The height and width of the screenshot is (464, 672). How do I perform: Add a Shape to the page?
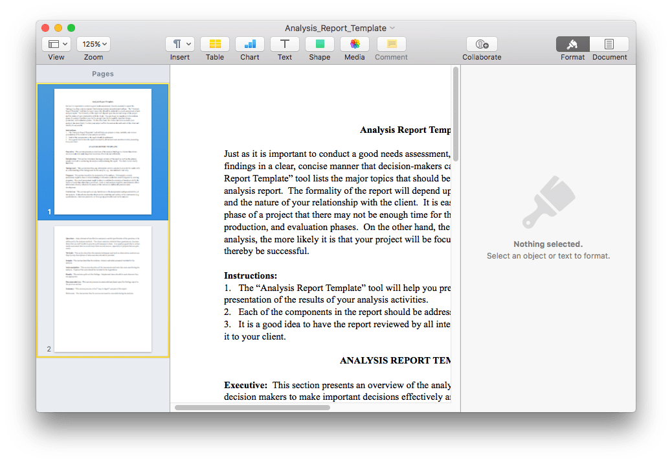pos(319,44)
